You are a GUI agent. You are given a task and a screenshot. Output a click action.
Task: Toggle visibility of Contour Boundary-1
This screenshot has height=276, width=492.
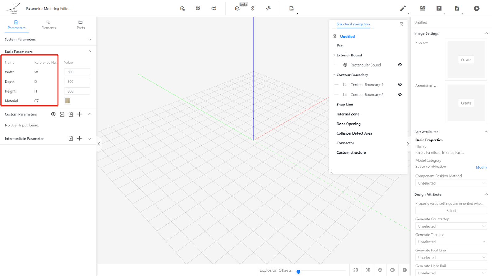(x=400, y=84)
